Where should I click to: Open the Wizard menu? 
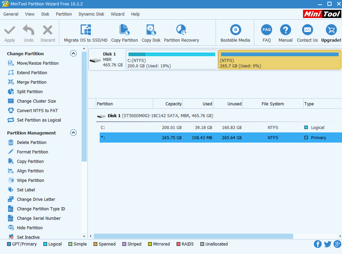tap(118, 14)
